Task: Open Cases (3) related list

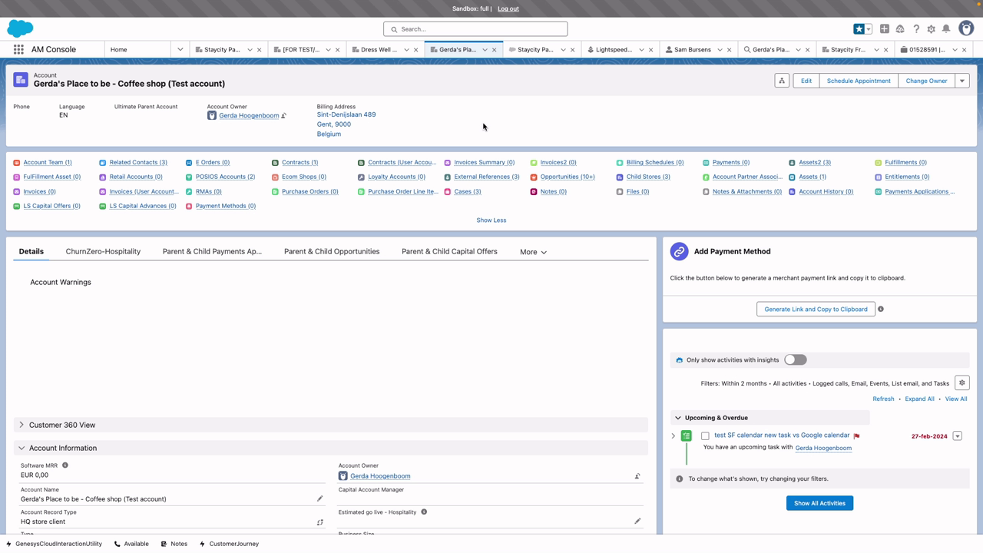Action: point(468,191)
